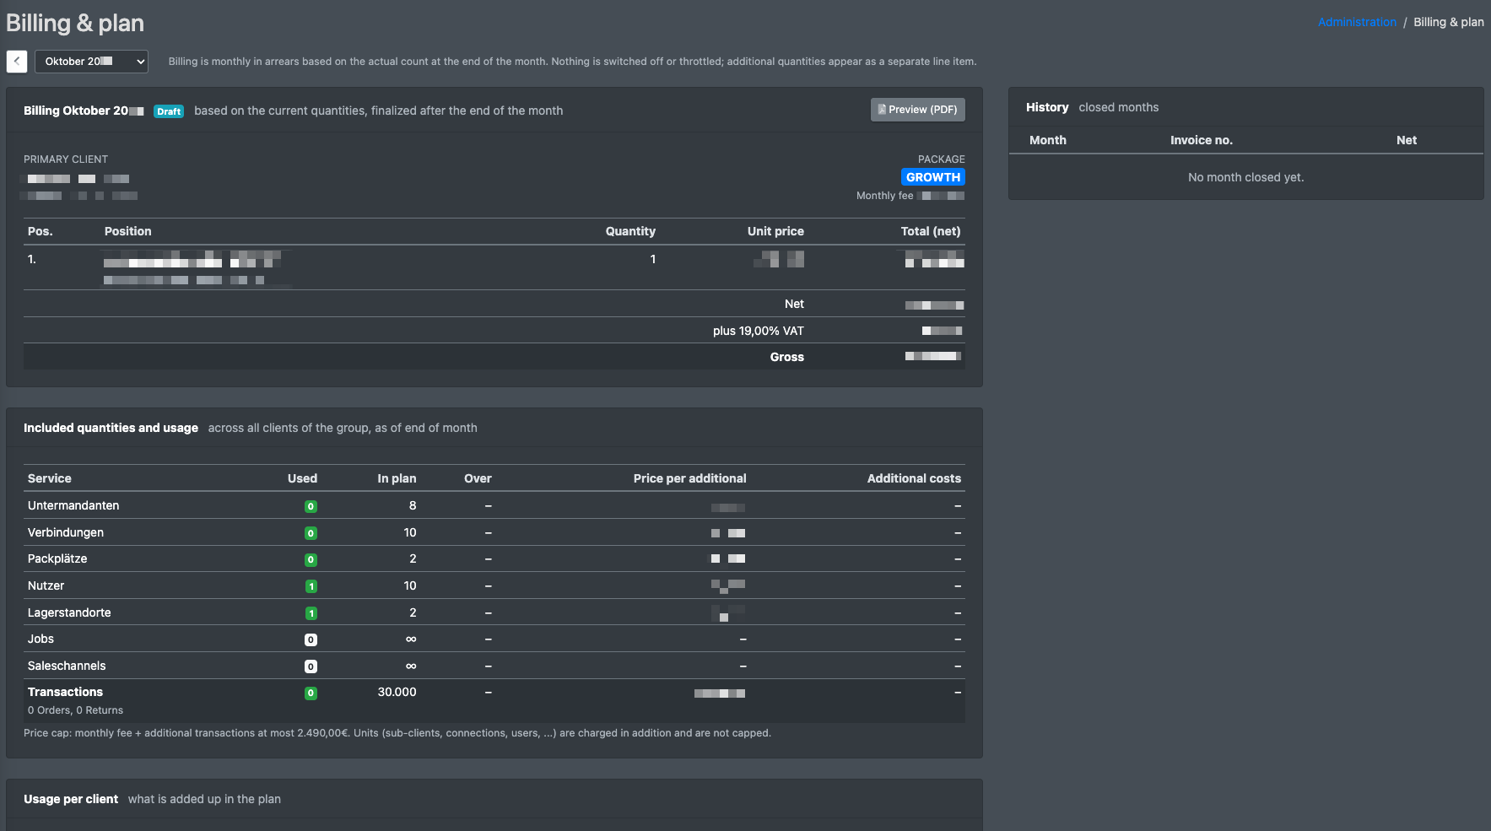This screenshot has width=1491, height=831.
Task: Click the 'Included quantities and usage' heading
Action: pyautogui.click(x=111, y=428)
